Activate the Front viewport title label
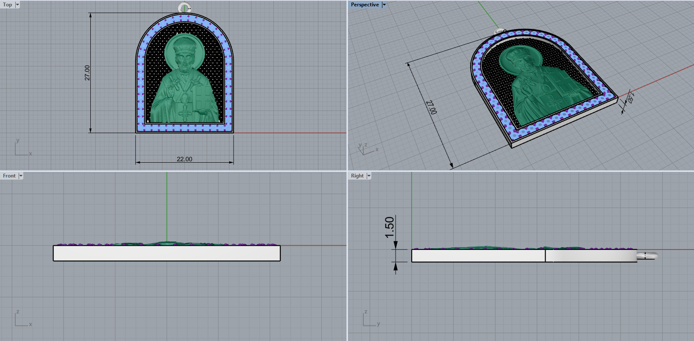 coord(9,176)
